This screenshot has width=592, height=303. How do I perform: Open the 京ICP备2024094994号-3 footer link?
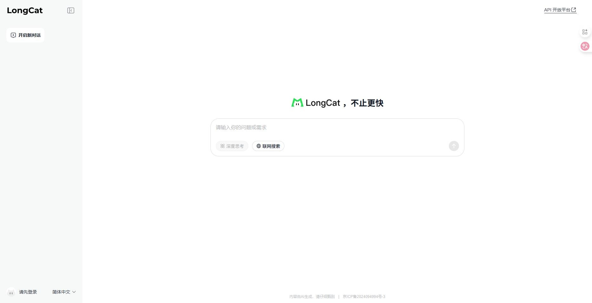click(x=364, y=297)
